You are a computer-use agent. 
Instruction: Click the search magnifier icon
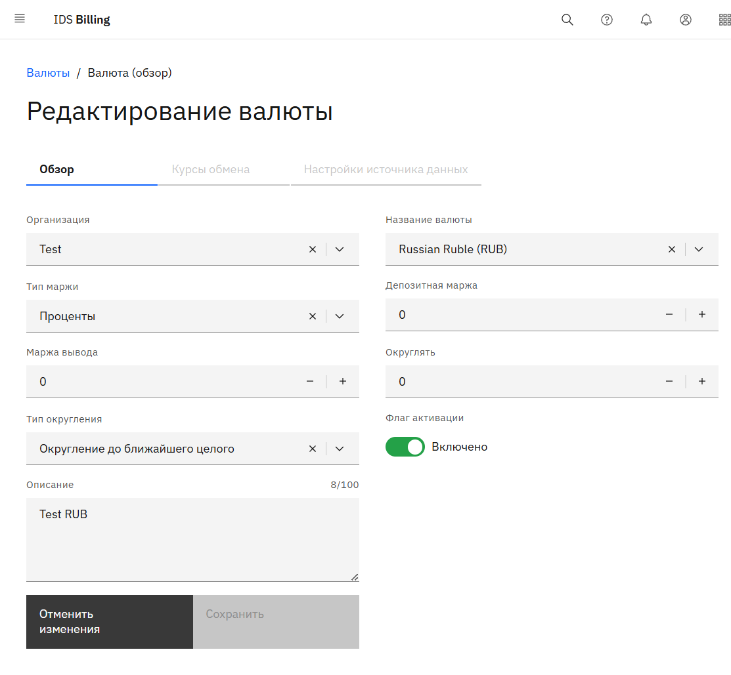(x=567, y=20)
